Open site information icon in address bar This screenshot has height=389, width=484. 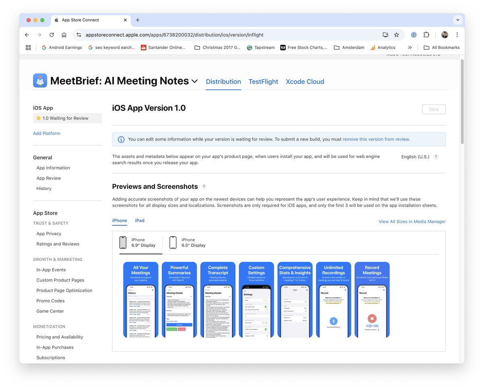pyautogui.click(x=79, y=35)
